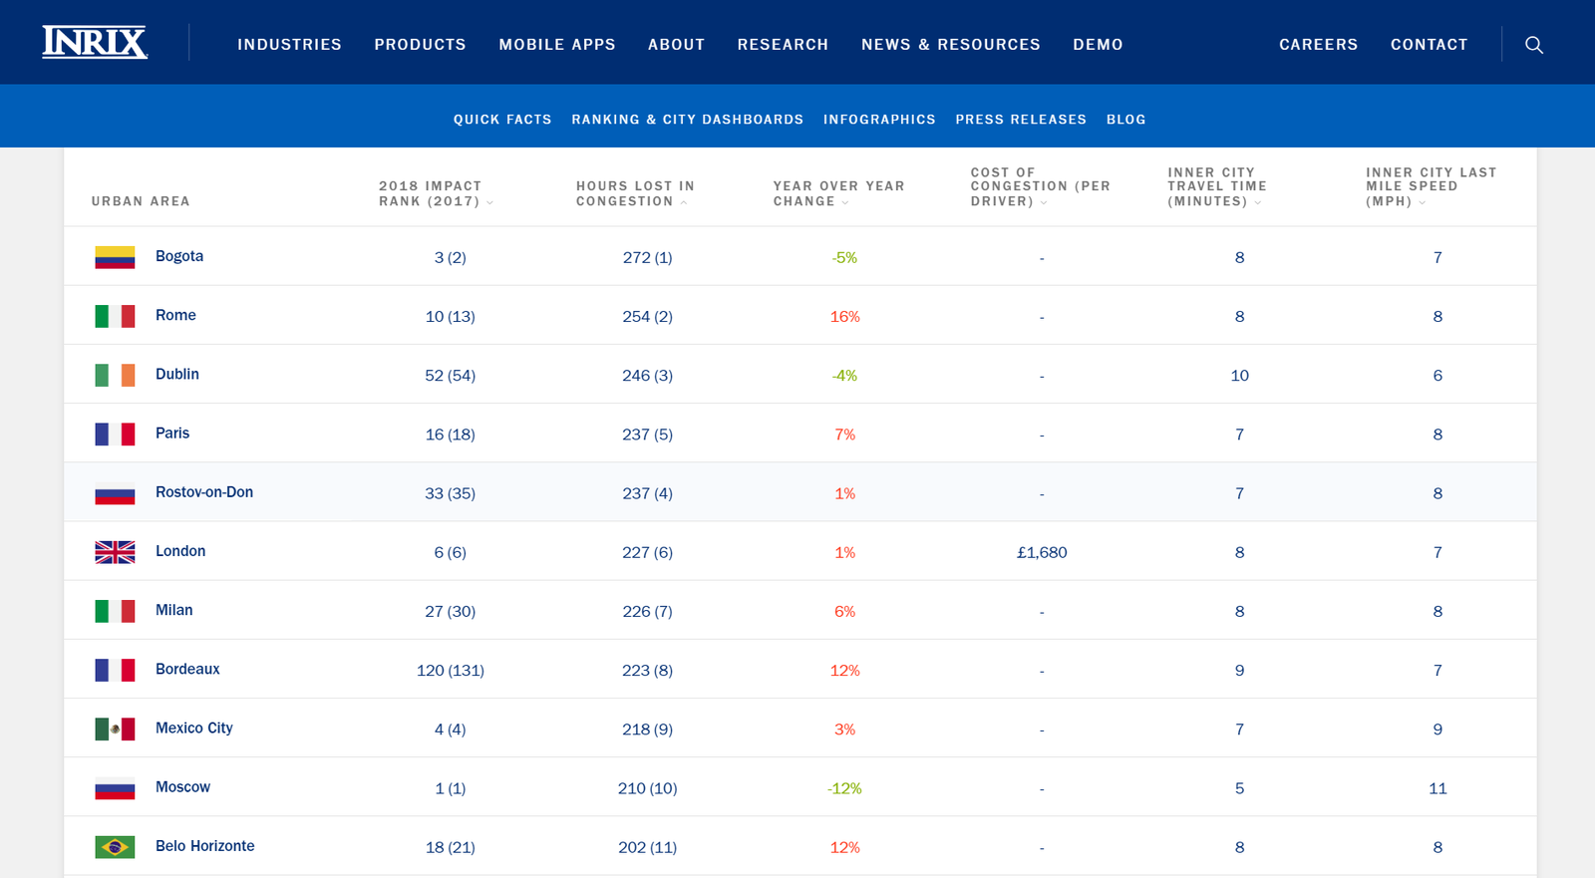
Task: Select Bogota's 272 (1) hours lost value
Action: pos(648,257)
